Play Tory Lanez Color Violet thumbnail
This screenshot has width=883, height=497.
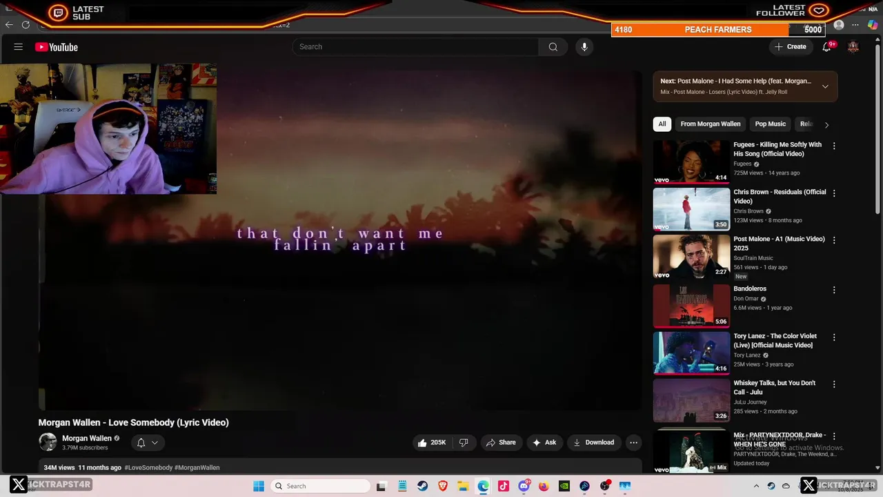pyautogui.click(x=691, y=353)
